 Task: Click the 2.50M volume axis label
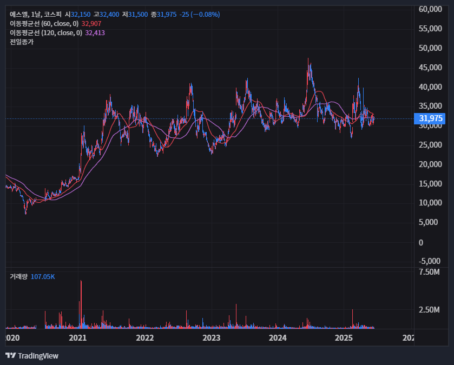pyautogui.click(x=429, y=310)
